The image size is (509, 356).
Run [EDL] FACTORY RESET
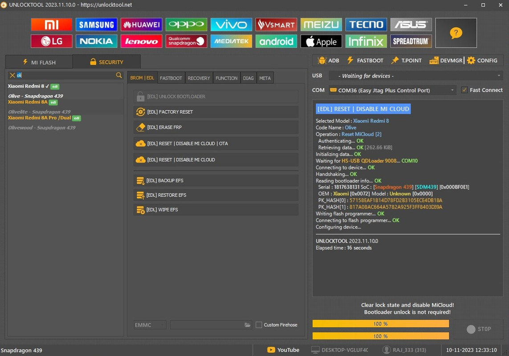coord(216,112)
